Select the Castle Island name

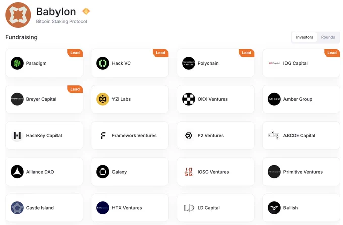pyautogui.click(x=40, y=208)
